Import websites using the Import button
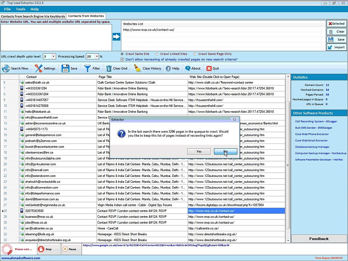This screenshot has width=348, height=261. [x=336, y=47]
